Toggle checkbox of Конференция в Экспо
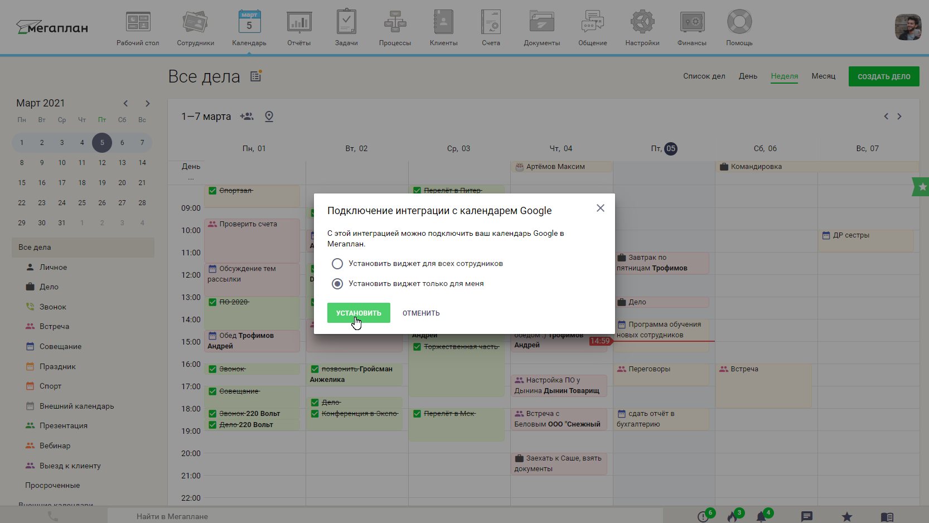The width and height of the screenshot is (929, 523). pyautogui.click(x=315, y=414)
